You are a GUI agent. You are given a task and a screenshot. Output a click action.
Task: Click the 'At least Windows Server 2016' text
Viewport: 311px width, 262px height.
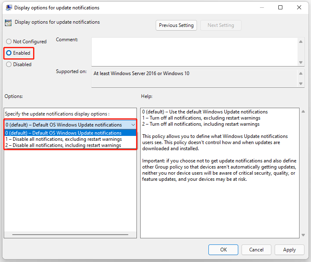tap(141, 73)
